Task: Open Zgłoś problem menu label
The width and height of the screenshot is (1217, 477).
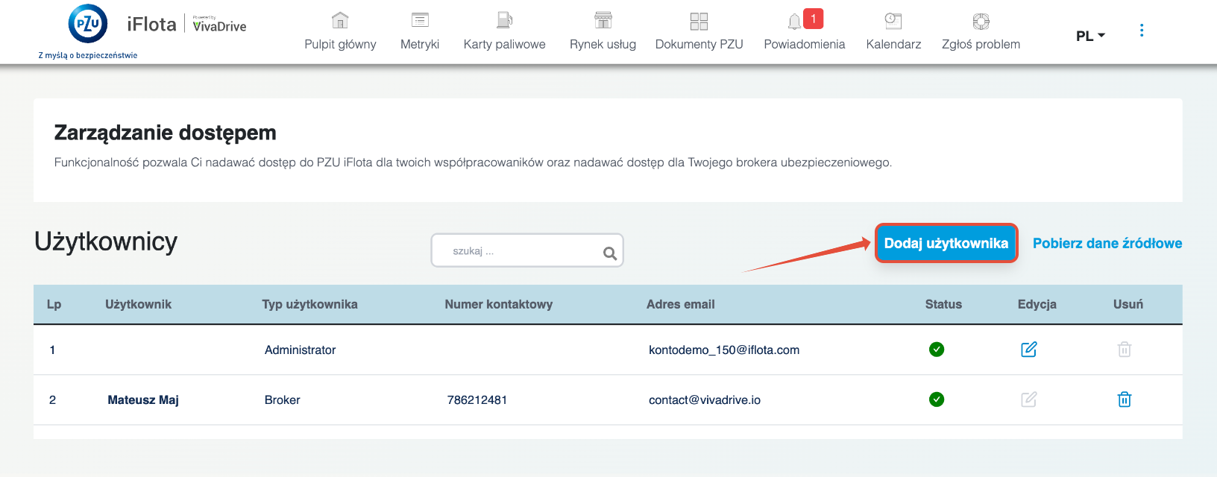Action: [x=981, y=45]
